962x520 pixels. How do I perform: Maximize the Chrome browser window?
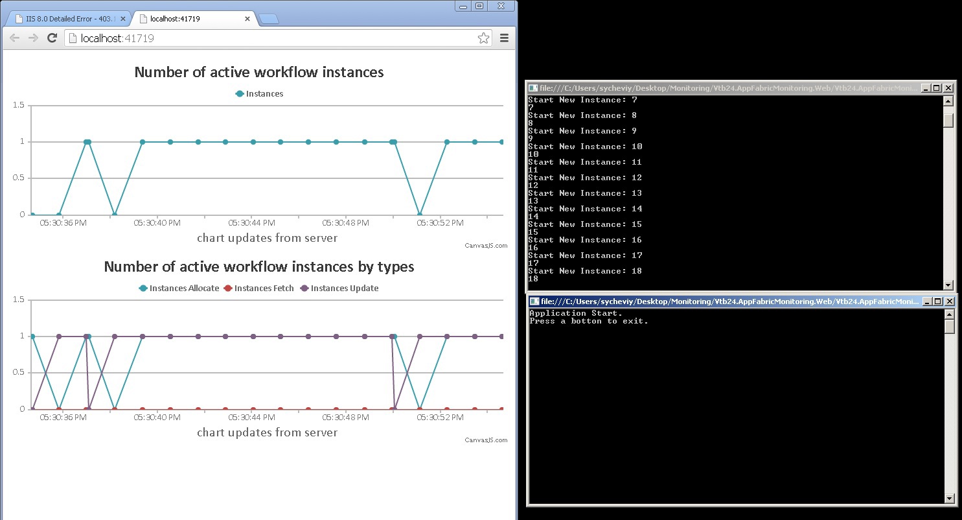479,6
